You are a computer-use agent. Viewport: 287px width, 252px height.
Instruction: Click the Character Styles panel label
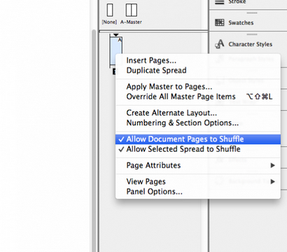tap(251, 44)
